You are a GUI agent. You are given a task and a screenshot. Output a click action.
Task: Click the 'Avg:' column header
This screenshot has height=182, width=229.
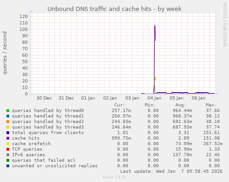pos(181,105)
